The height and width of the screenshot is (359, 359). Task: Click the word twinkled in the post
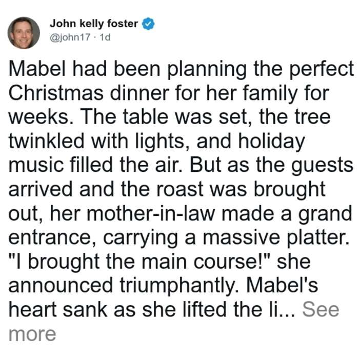coord(47,141)
